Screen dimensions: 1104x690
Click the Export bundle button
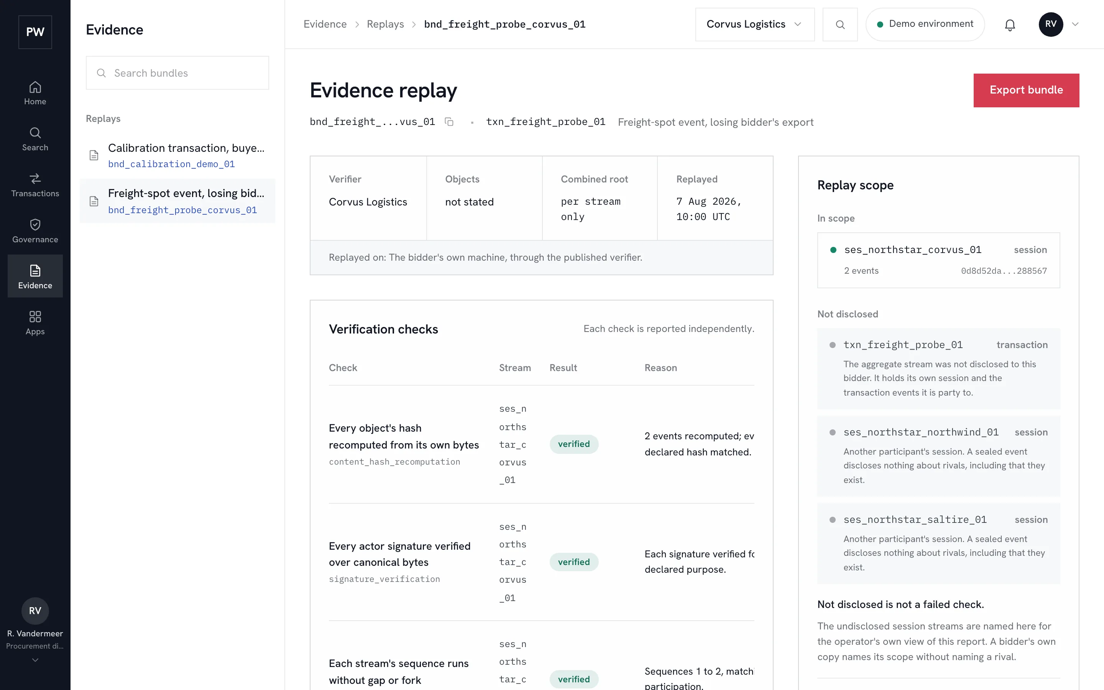click(x=1026, y=90)
